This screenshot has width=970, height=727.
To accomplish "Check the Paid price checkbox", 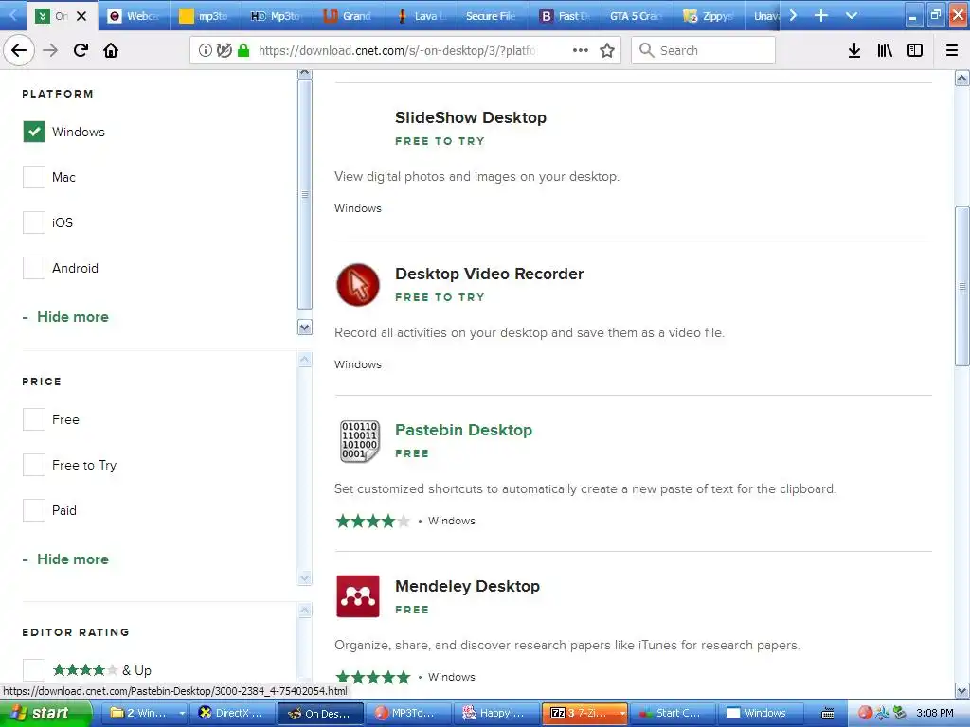I will (34, 510).
